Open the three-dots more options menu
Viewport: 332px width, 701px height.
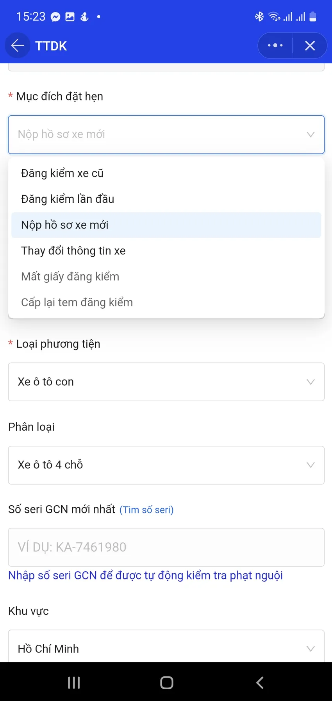(275, 46)
